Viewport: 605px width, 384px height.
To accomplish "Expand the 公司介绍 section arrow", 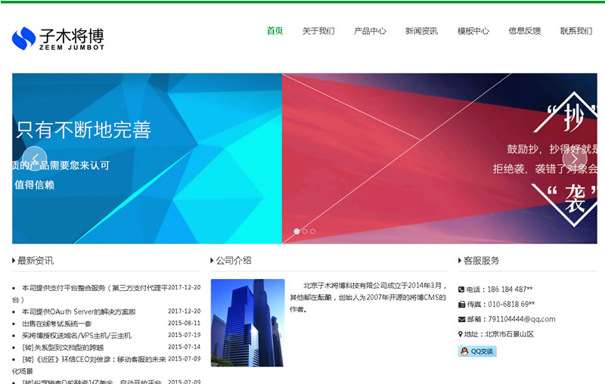I will point(213,261).
